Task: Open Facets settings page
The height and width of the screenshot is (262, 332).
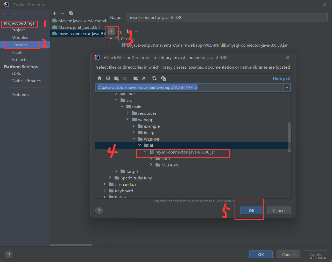Action: [17, 52]
